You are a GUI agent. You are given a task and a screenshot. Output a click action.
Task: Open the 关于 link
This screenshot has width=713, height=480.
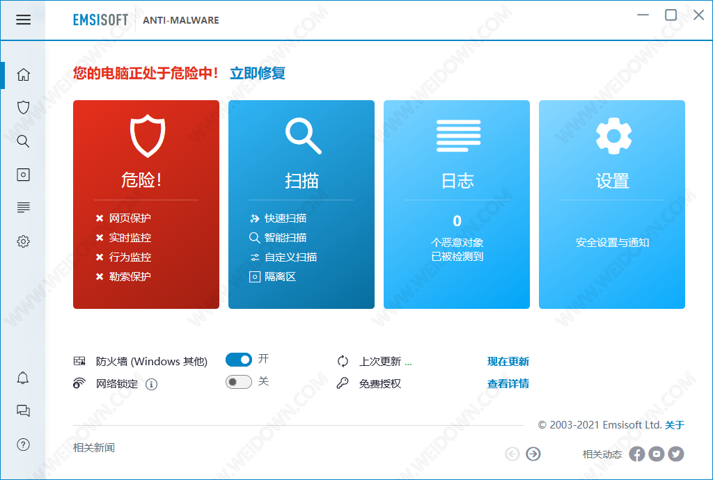coord(674,425)
